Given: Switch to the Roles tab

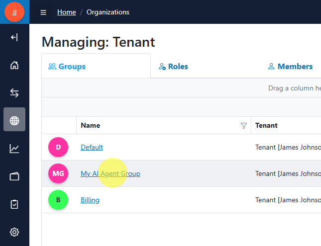Looking at the screenshot, I should pyautogui.click(x=173, y=67).
